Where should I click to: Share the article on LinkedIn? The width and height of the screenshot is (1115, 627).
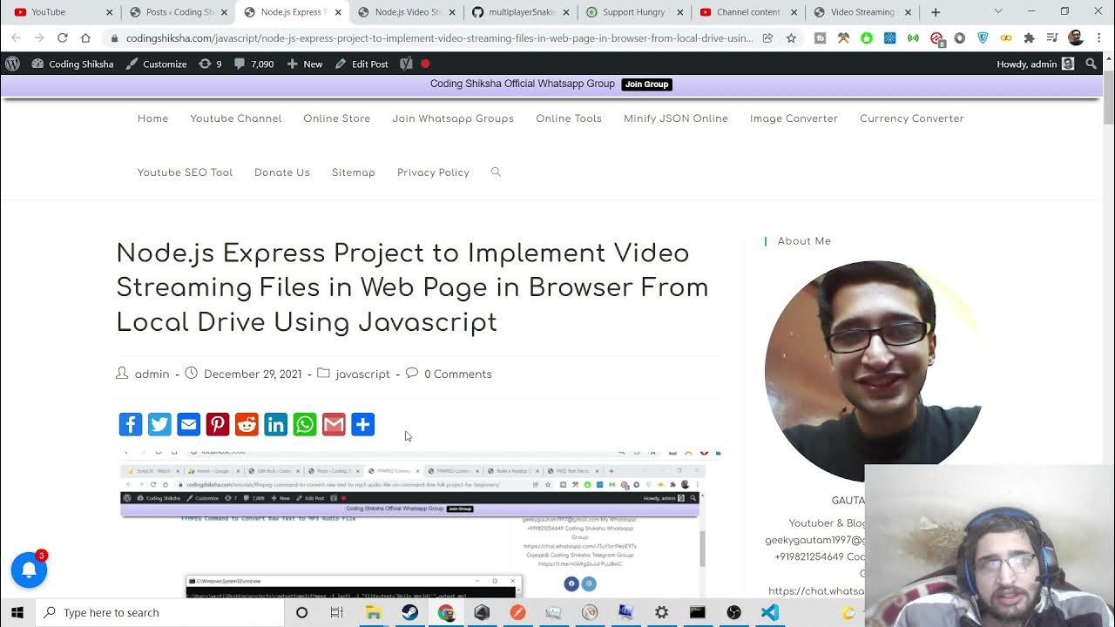click(x=275, y=424)
